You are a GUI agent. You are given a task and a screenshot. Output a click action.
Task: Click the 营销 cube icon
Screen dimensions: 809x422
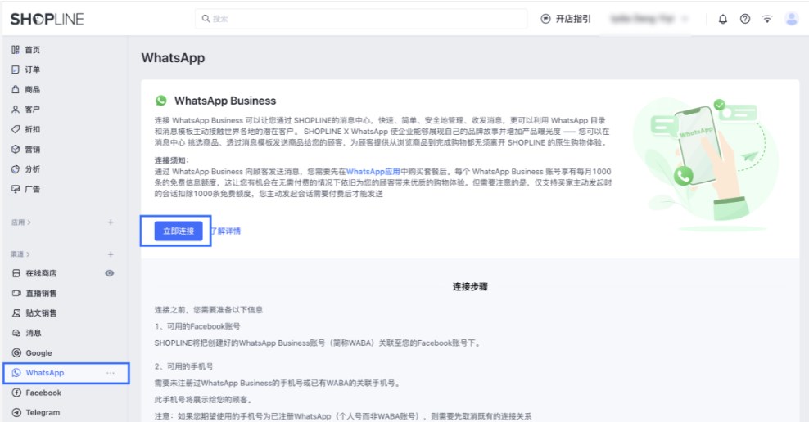[x=16, y=150]
